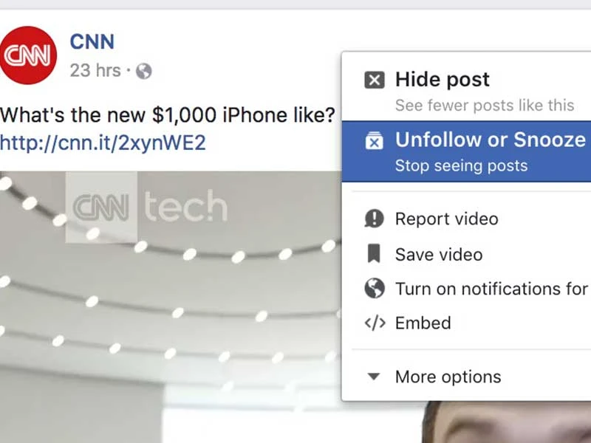Open the More options text entry
This screenshot has width=591, height=443.
coord(448,377)
